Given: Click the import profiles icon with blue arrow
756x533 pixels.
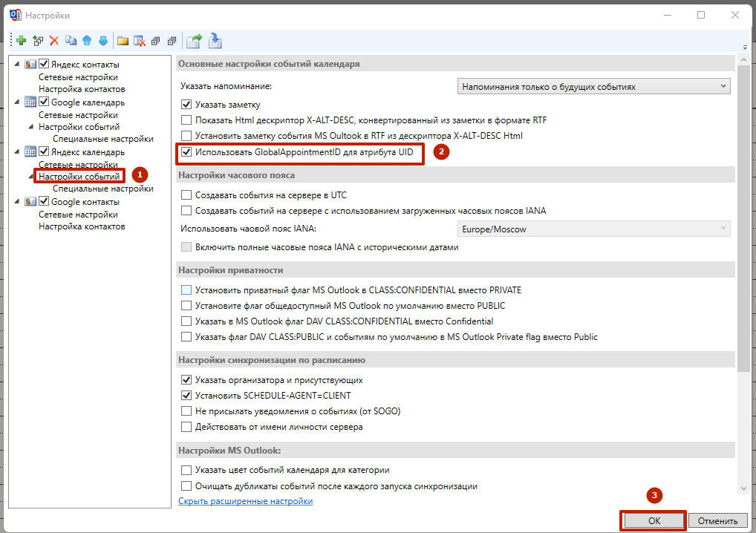Looking at the screenshot, I should point(215,41).
